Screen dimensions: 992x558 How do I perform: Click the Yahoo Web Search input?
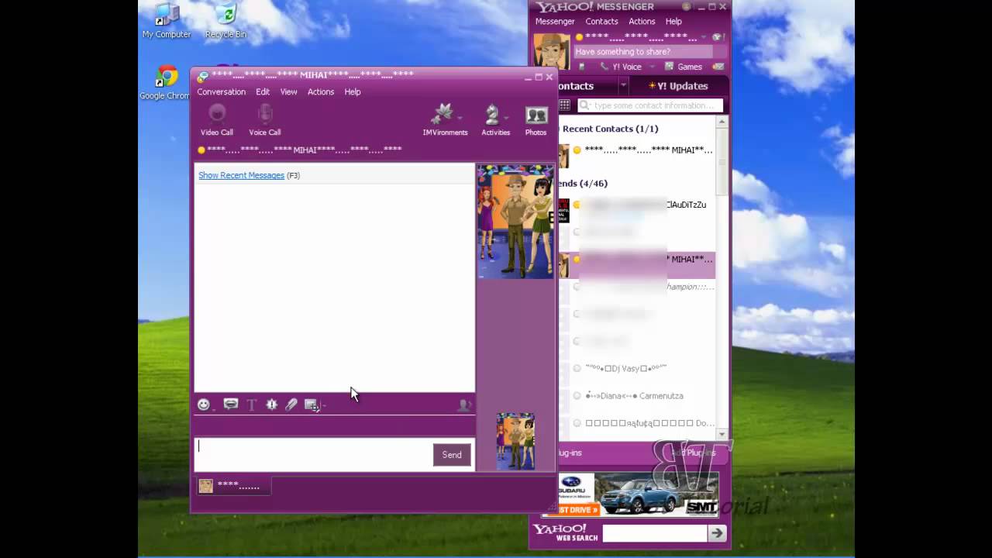(654, 533)
